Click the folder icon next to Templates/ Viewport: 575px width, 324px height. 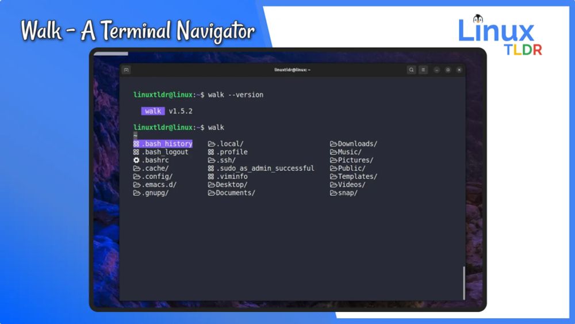[333, 177]
